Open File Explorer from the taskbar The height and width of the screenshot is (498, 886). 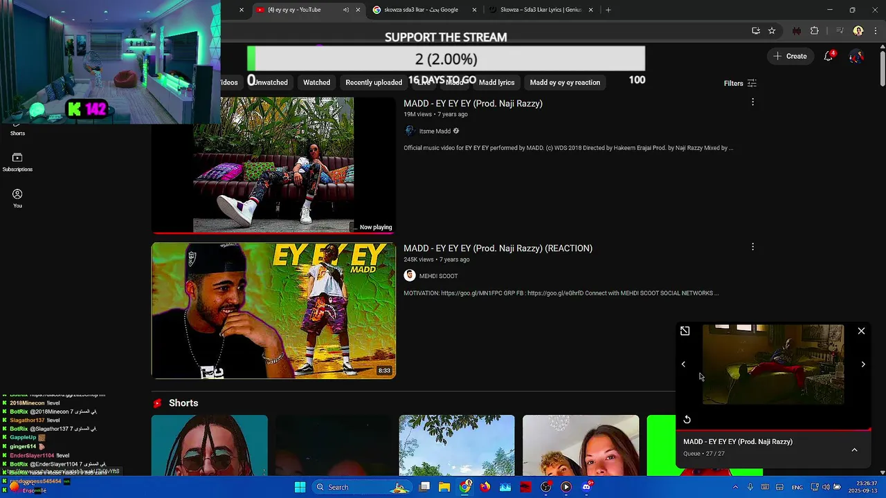pyautogui.click(x=444, y=487)
